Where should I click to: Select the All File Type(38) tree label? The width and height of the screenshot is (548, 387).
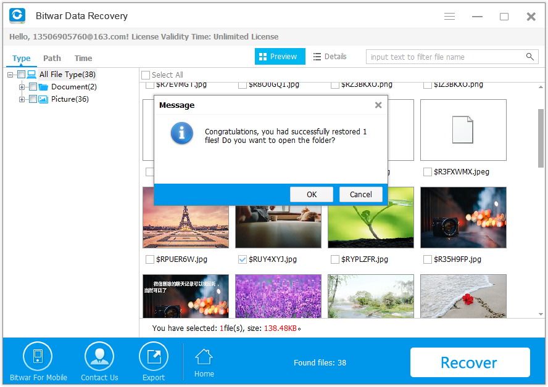(x=67, y=75)
